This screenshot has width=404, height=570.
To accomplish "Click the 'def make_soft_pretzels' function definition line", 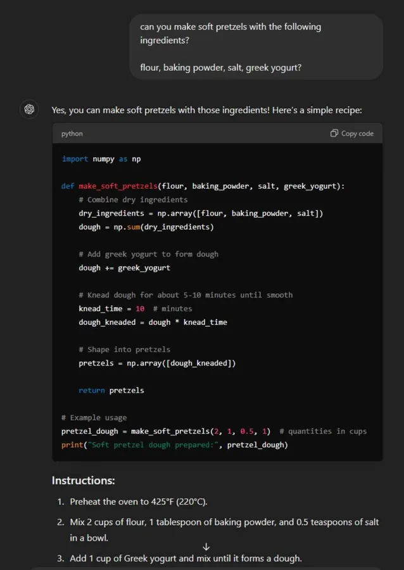I will coord(203,186).
